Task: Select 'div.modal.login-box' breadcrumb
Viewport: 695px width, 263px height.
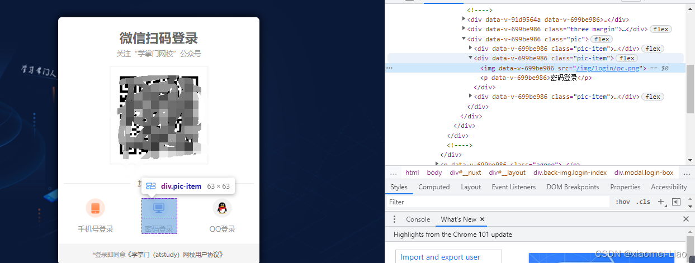Action: point(644,173)
